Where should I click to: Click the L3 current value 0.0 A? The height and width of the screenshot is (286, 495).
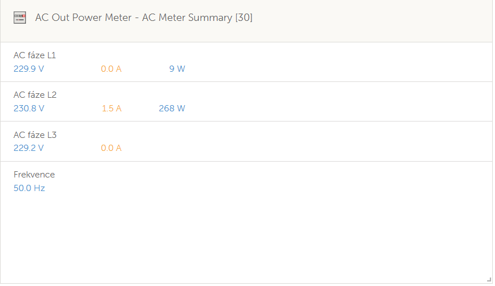(111, 148)
